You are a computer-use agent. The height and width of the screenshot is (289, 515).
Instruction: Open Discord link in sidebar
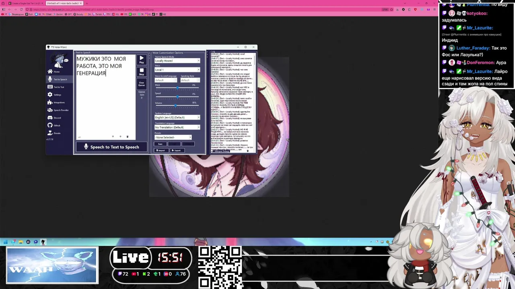pos(59,118)
